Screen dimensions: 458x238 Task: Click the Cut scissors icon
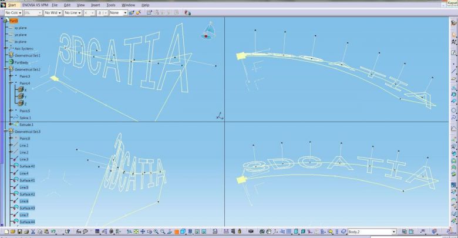coord(33,232)
